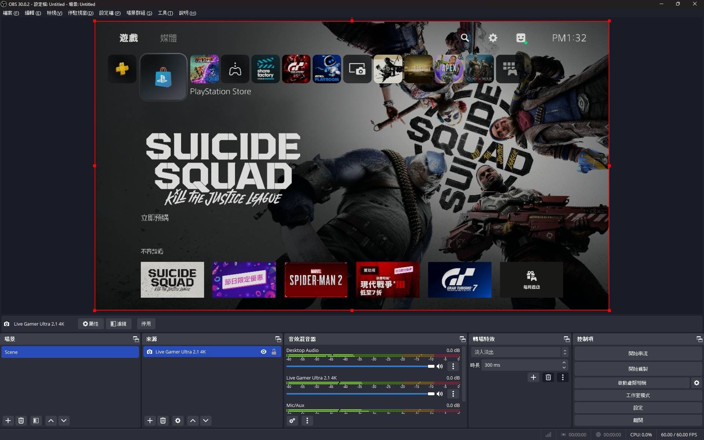The height and width of the screenshot is (440, 704).
Task: Open scene filters icon in Scenes panel
Action: (x=36, y=421)
